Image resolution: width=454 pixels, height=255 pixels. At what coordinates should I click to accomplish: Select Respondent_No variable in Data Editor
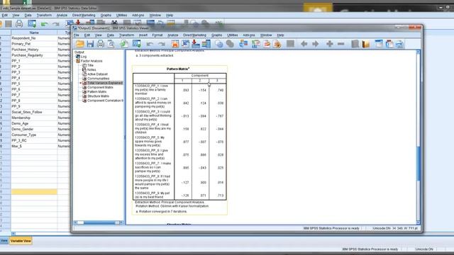(34, 38)
